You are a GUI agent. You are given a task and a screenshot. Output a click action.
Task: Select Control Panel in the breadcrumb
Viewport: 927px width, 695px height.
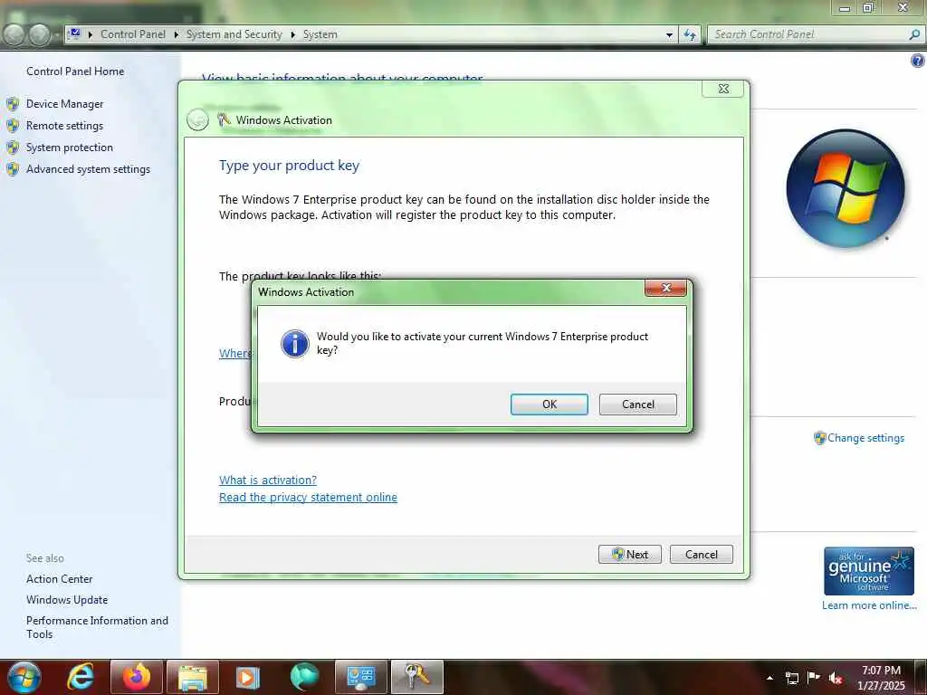[133, 34]
